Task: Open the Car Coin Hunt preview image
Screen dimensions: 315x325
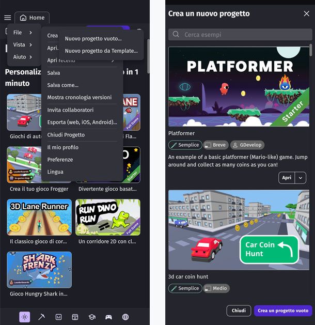Action: (x=239, y=230)
